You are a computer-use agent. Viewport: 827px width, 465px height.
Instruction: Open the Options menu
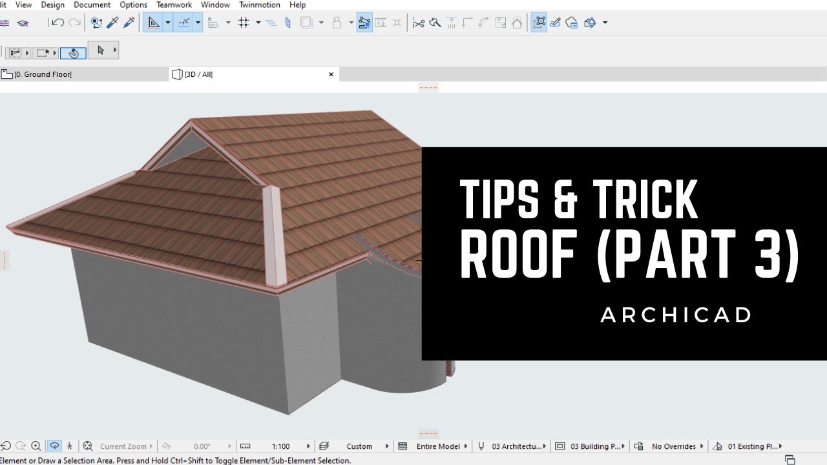point(134,5)
